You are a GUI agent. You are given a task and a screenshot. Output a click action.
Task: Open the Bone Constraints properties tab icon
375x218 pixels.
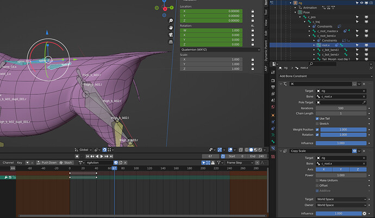click(273, 148)
